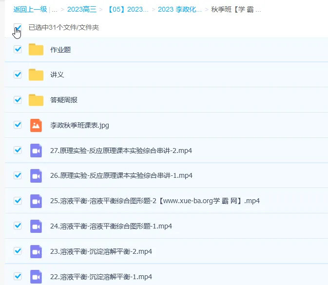Toggle the select-all checkbox at top
Image resolution: width=328 pixels, height=285 pixels.
(18, 27)
